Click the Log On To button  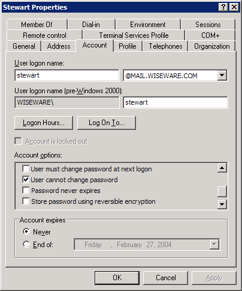107,123
